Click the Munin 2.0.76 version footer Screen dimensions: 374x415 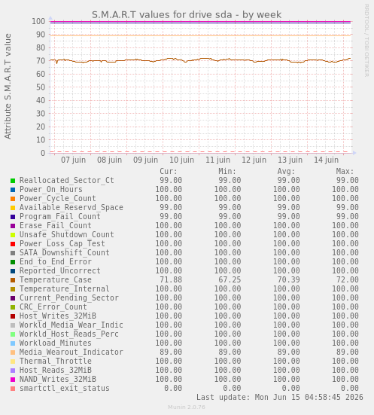coord(187,407)
